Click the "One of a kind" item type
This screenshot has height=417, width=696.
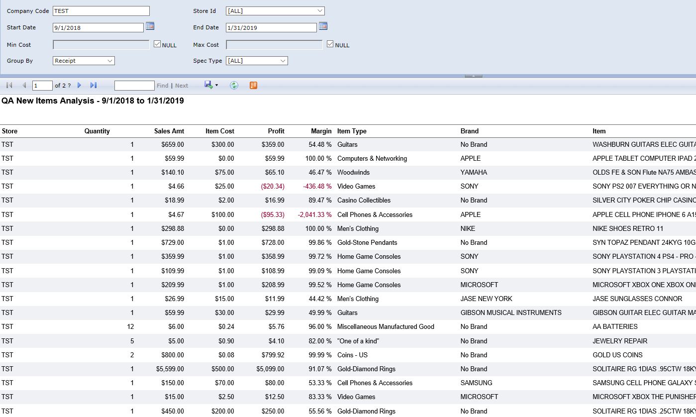click(358, 341)
